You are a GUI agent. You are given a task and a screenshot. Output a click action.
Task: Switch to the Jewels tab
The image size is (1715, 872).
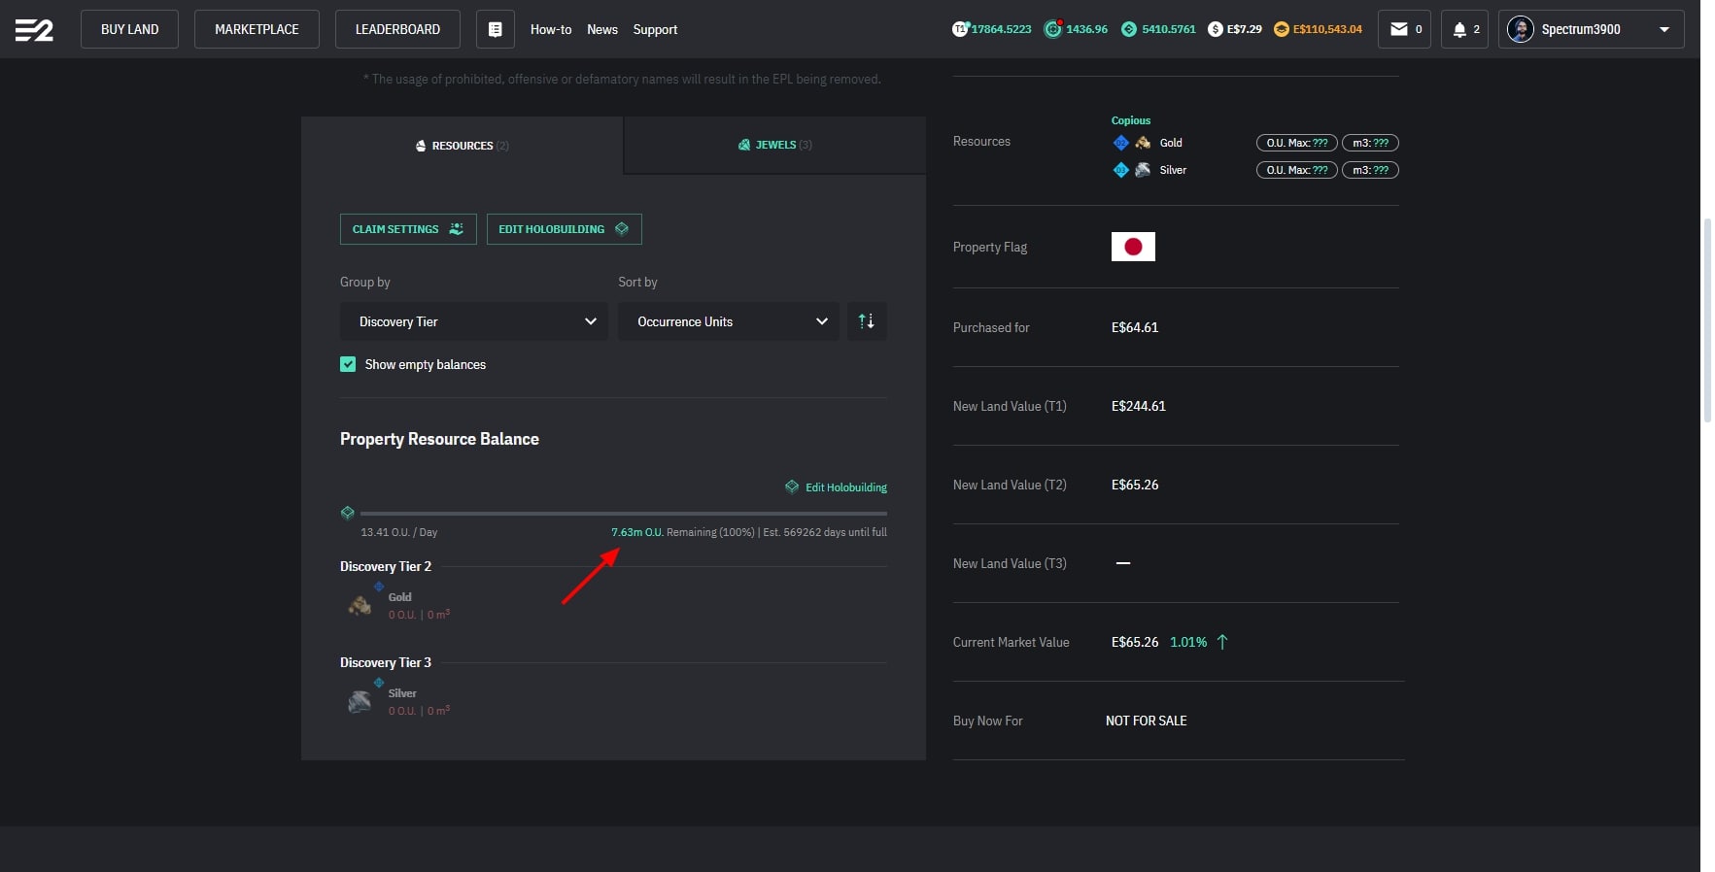pos(774,145)
